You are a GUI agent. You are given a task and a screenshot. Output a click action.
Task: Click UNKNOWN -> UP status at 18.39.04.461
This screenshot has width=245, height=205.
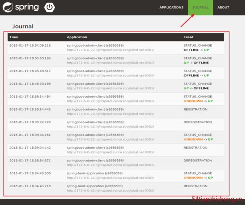(x=198, y=139)
